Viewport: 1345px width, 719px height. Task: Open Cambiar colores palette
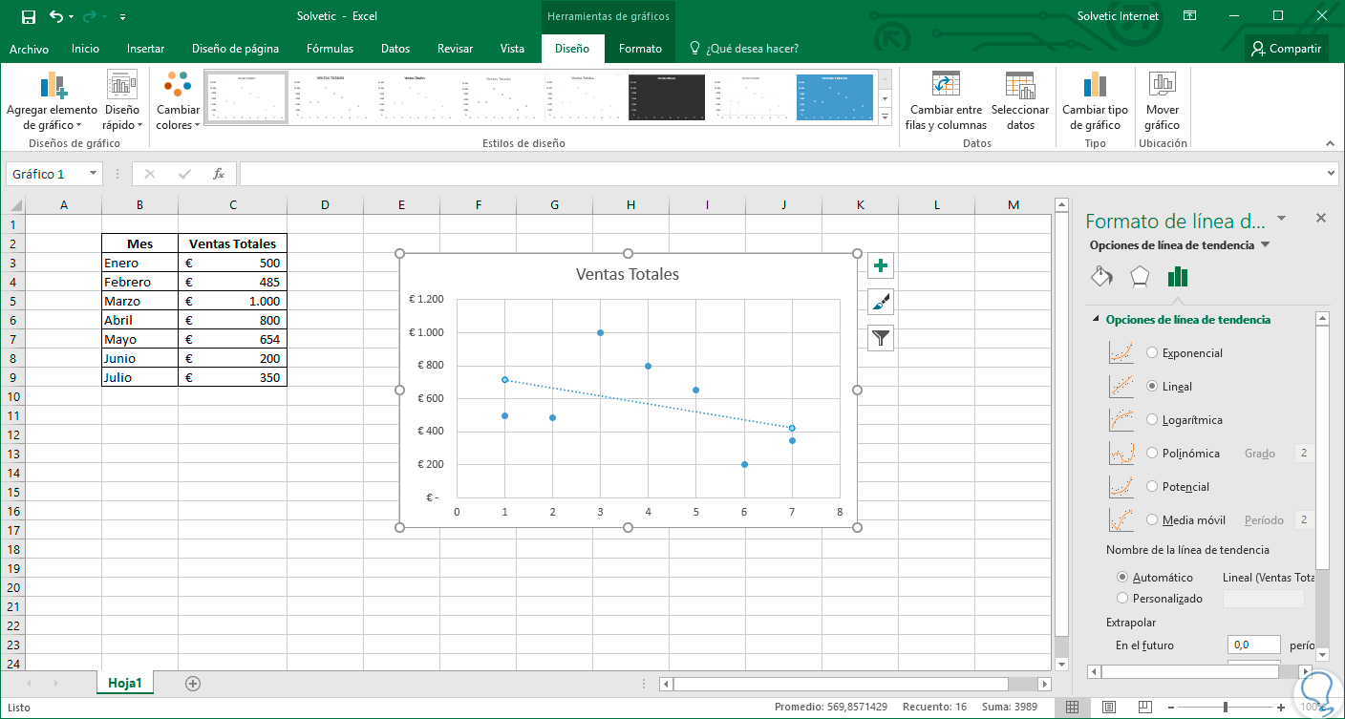pyautogui.click(x=178, y=101)
